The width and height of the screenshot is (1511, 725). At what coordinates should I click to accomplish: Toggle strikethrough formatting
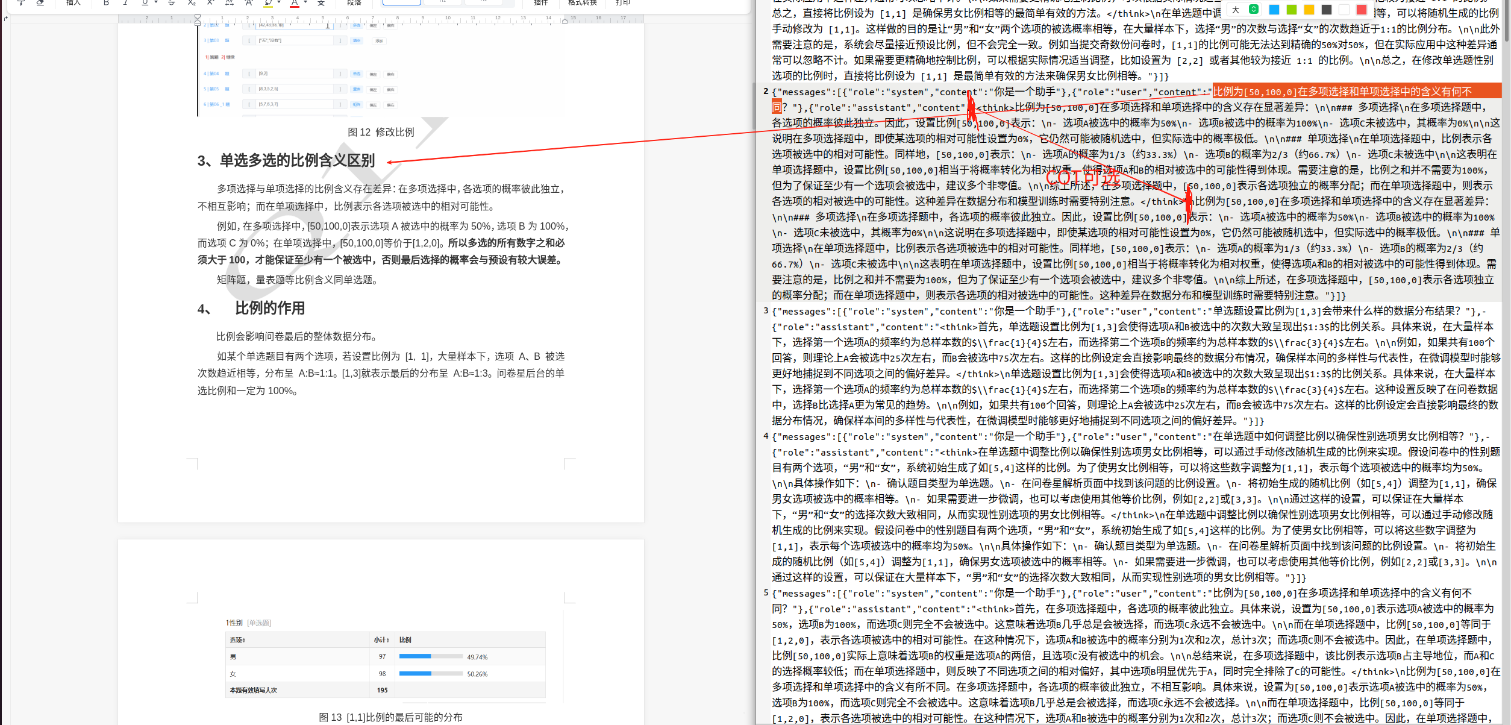pos(172,3)
